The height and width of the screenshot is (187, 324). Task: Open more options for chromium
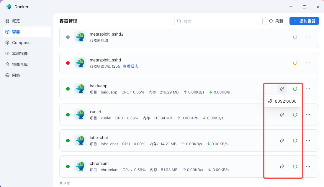(308, 166)
